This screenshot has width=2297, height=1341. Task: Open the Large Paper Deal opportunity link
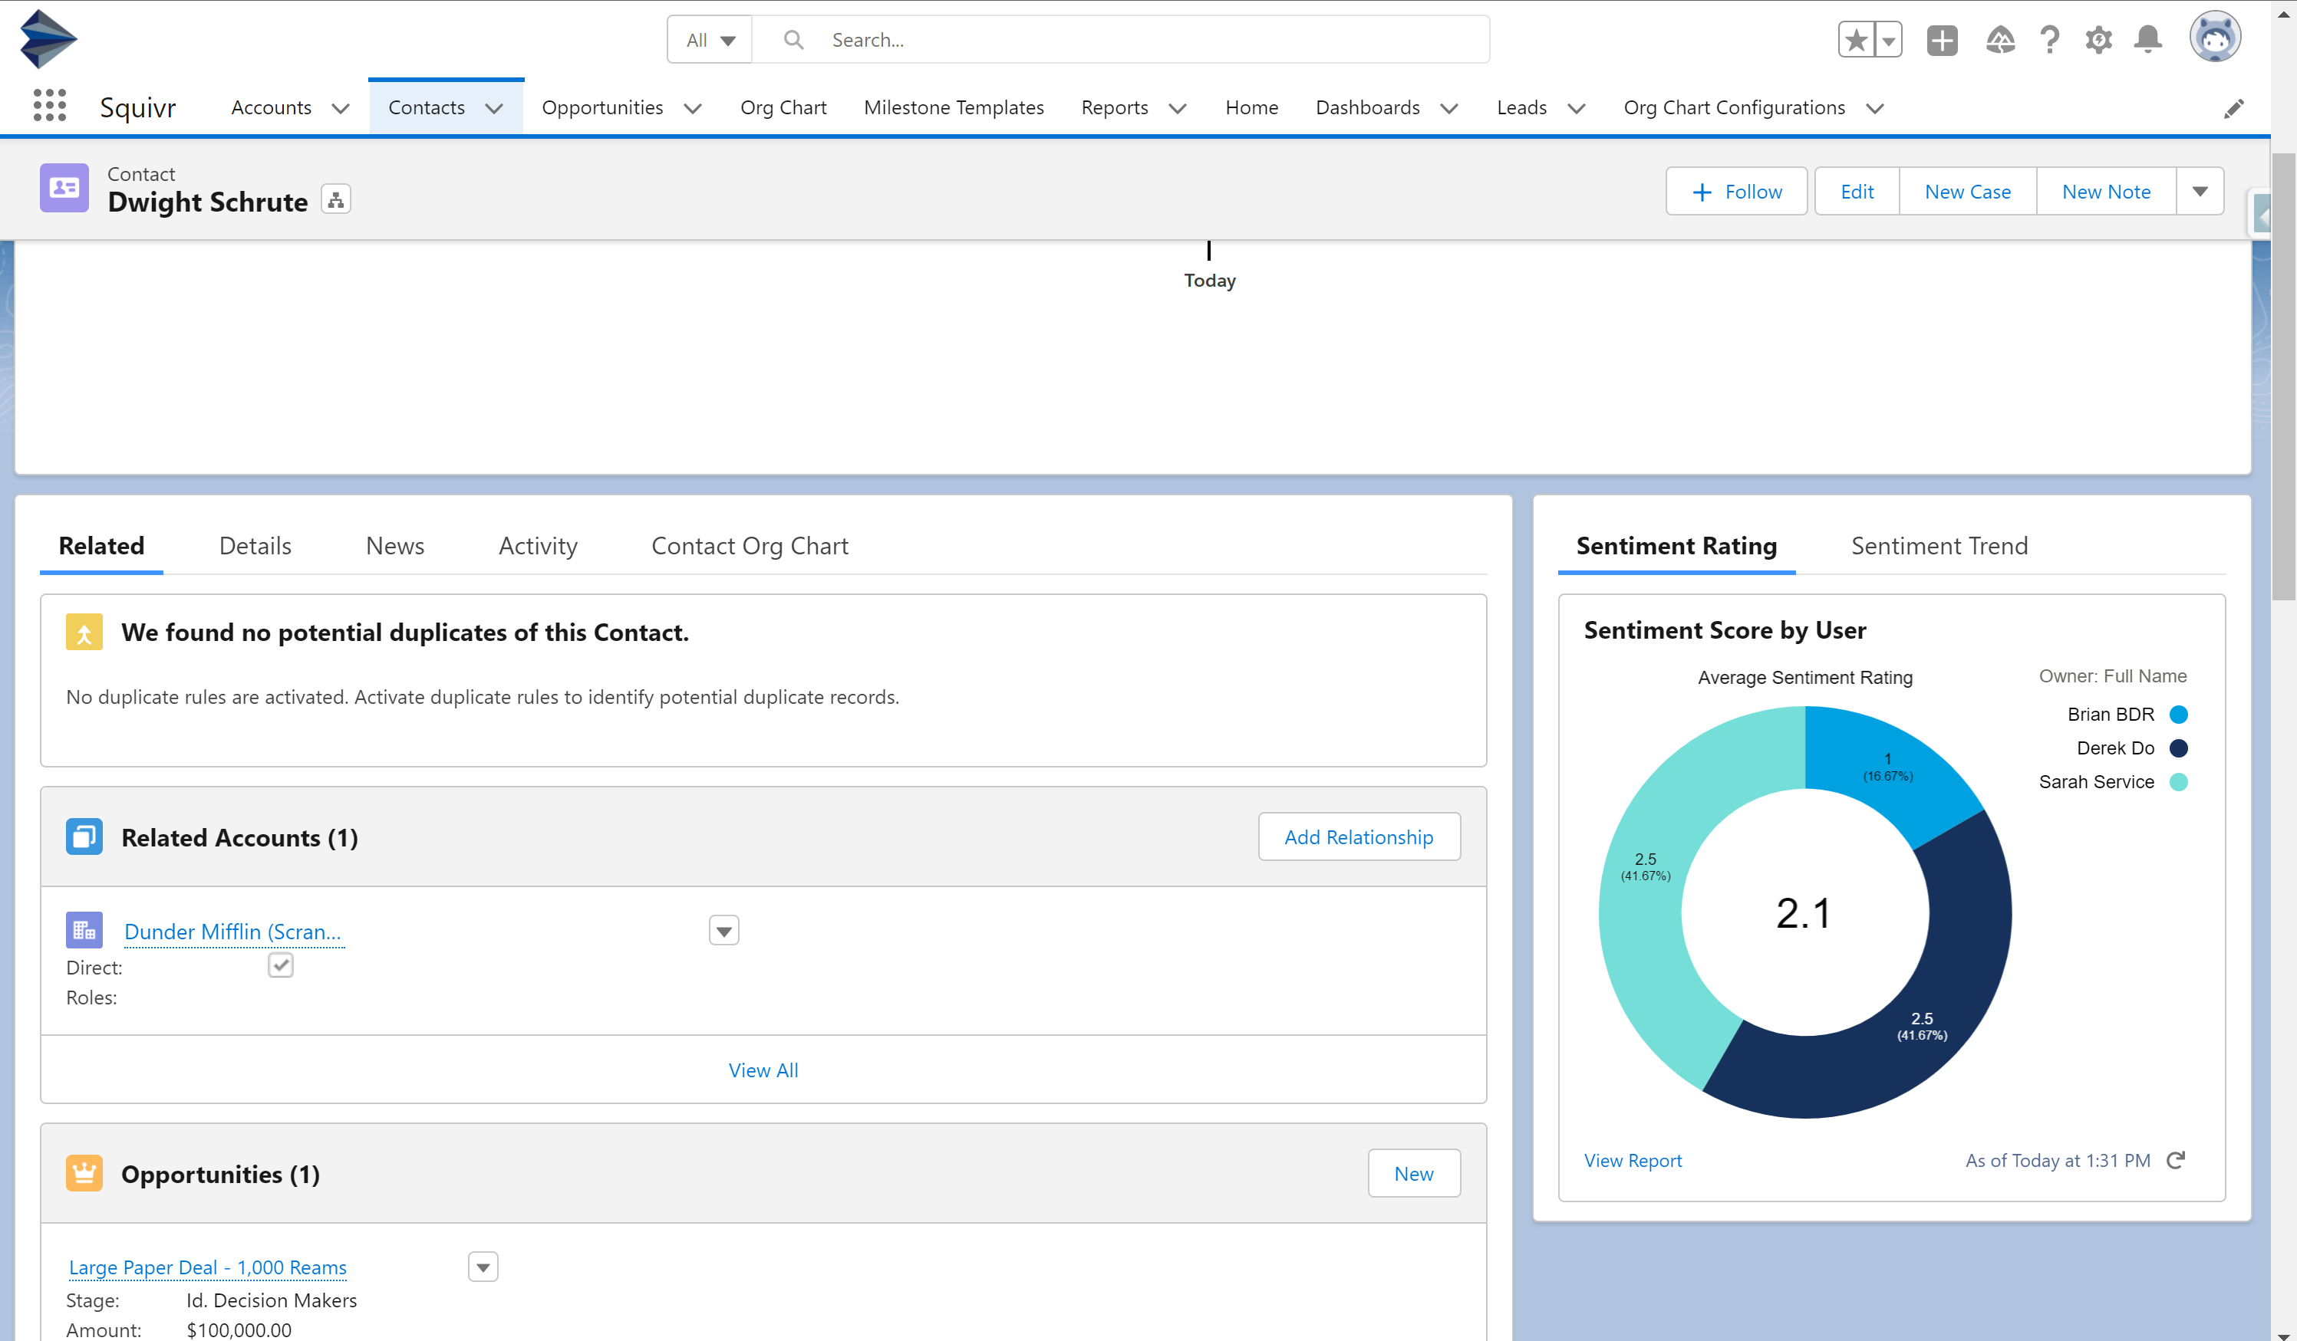[x=208, y=1267]
